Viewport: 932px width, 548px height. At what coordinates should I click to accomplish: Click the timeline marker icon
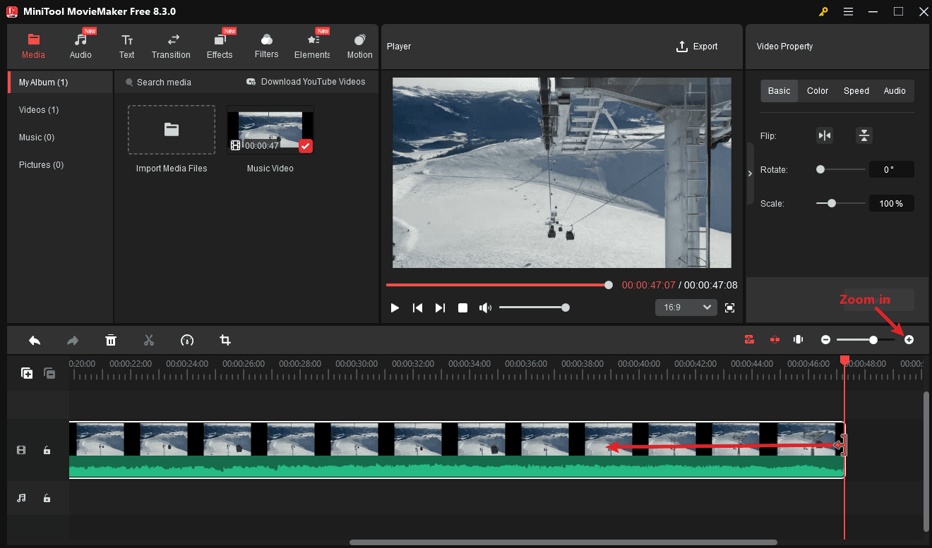pyautogui.click(x=798, y=340)
